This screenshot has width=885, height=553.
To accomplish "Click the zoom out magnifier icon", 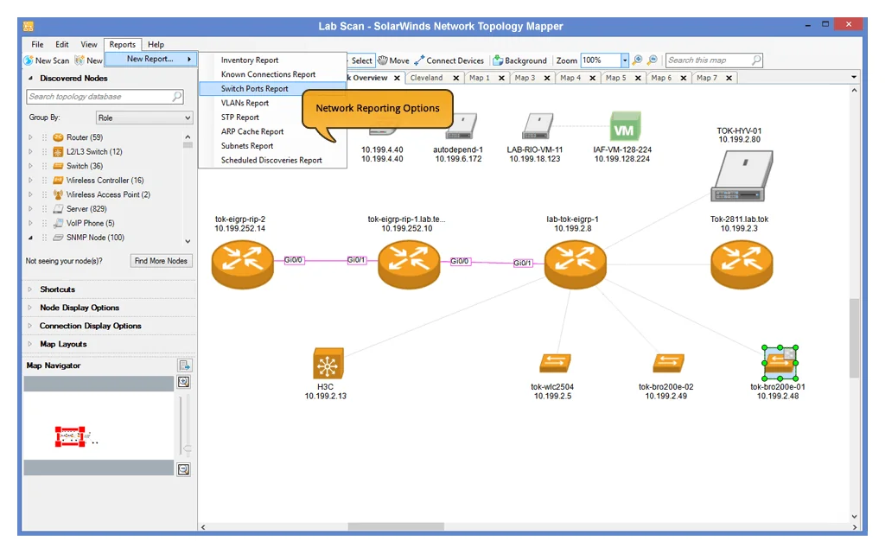I will (x=653, y=60).
